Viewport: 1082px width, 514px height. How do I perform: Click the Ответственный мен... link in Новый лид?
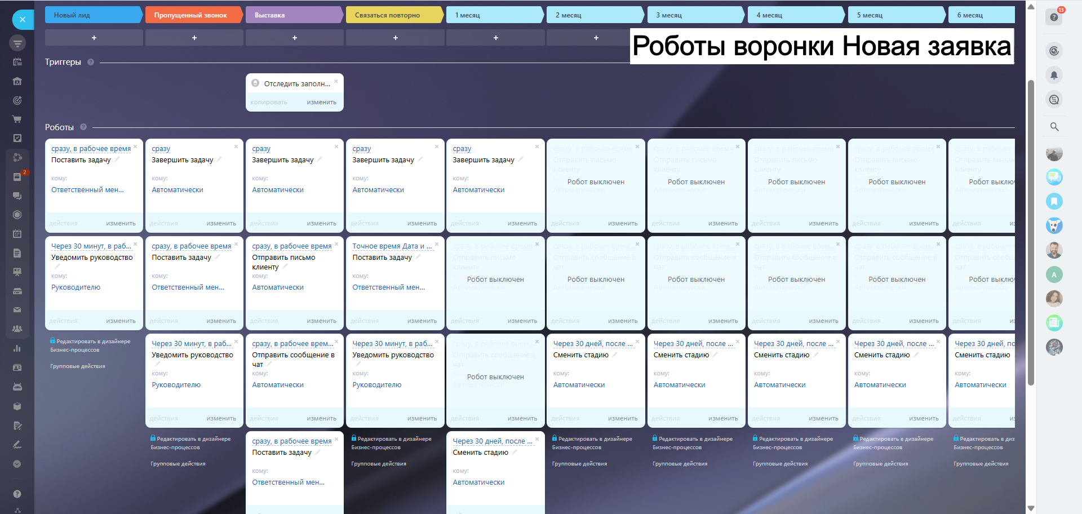click(x=87, y=190)
